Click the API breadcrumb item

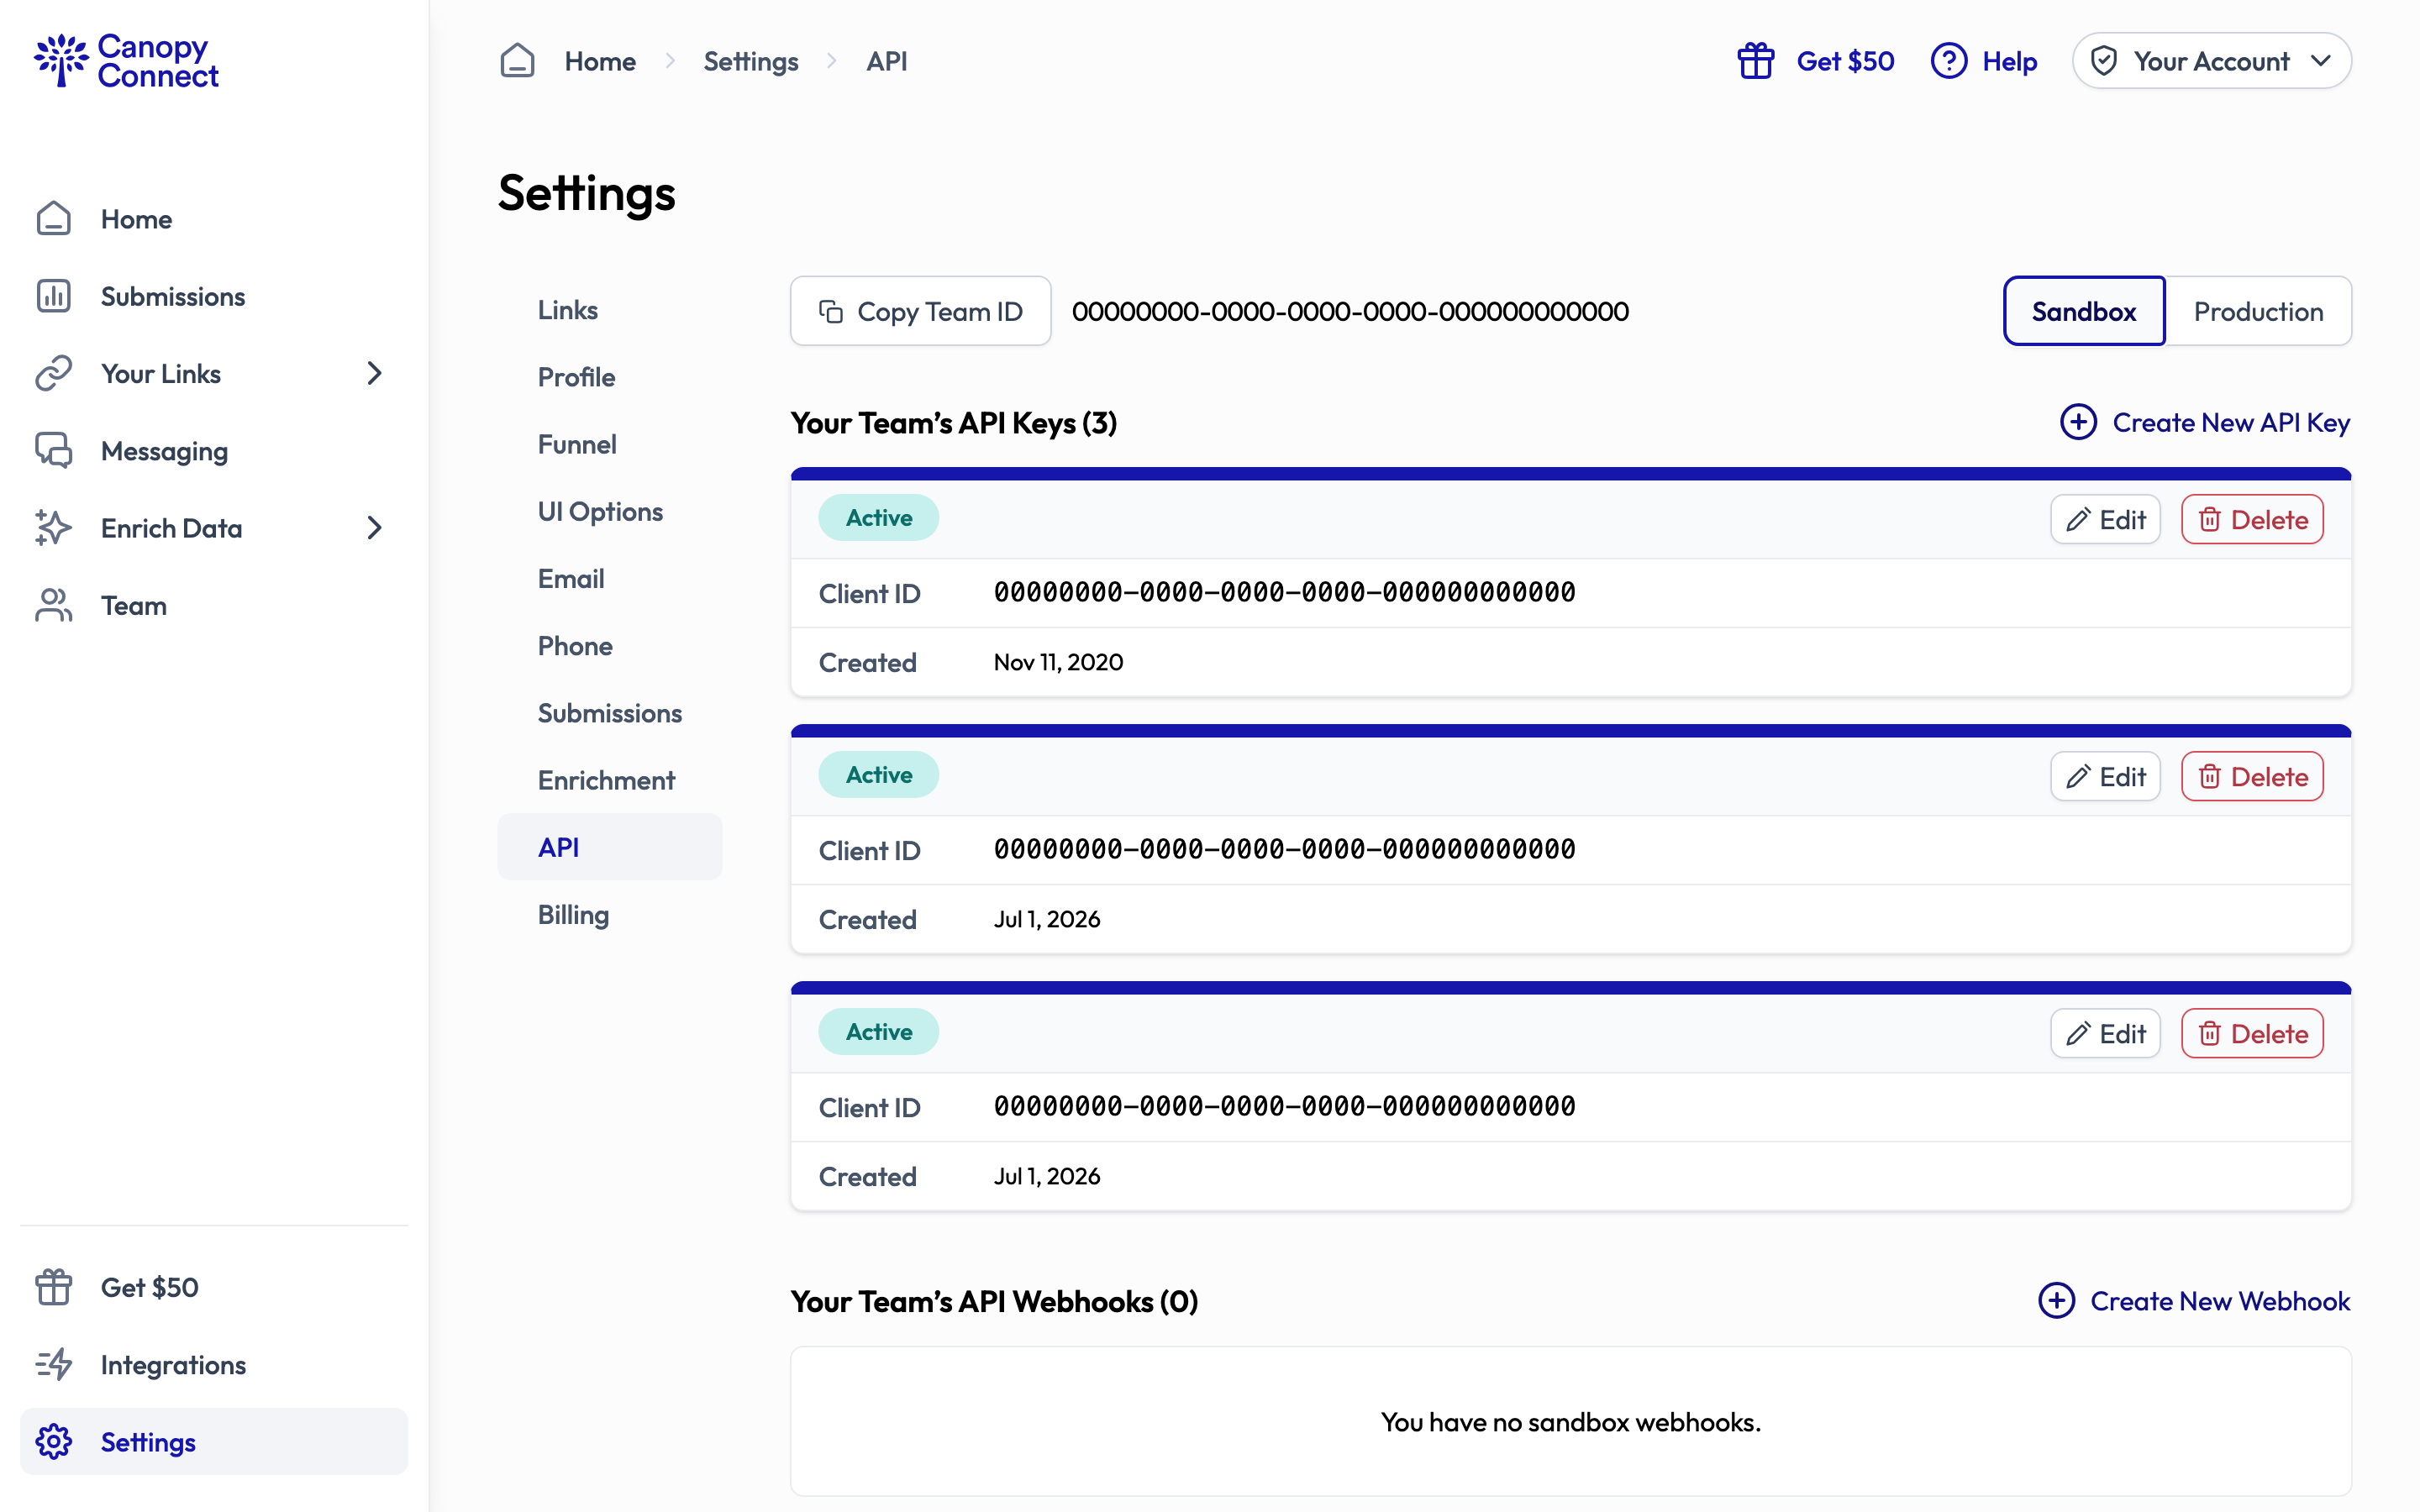[x=887, y=61]
